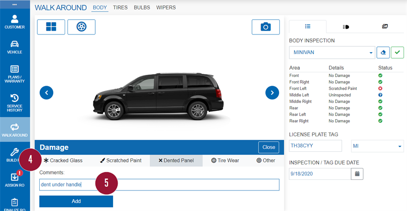Image resolution: width=407 pixels, height=211 pixels.
Task: Switch to the BULBS tab
Action: click(142, 8)
